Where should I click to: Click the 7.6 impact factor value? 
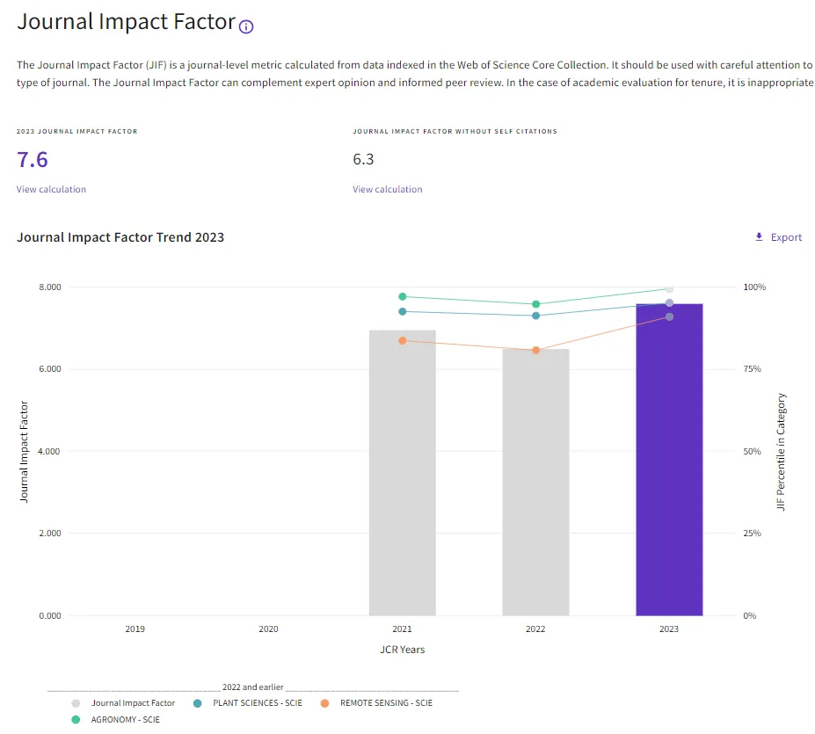[33, 160]
